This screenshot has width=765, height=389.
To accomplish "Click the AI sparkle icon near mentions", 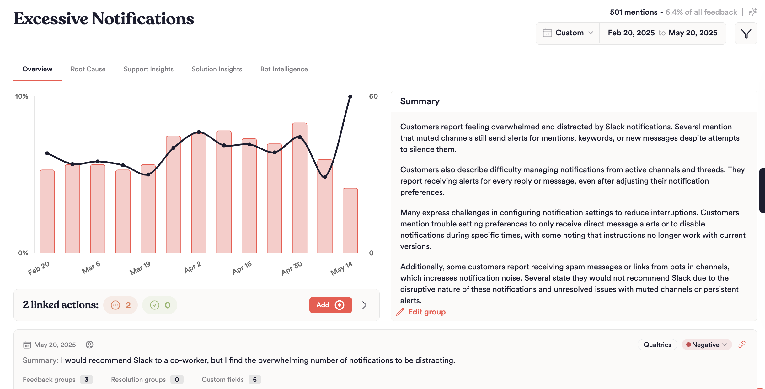I will [x=752, y=12].
